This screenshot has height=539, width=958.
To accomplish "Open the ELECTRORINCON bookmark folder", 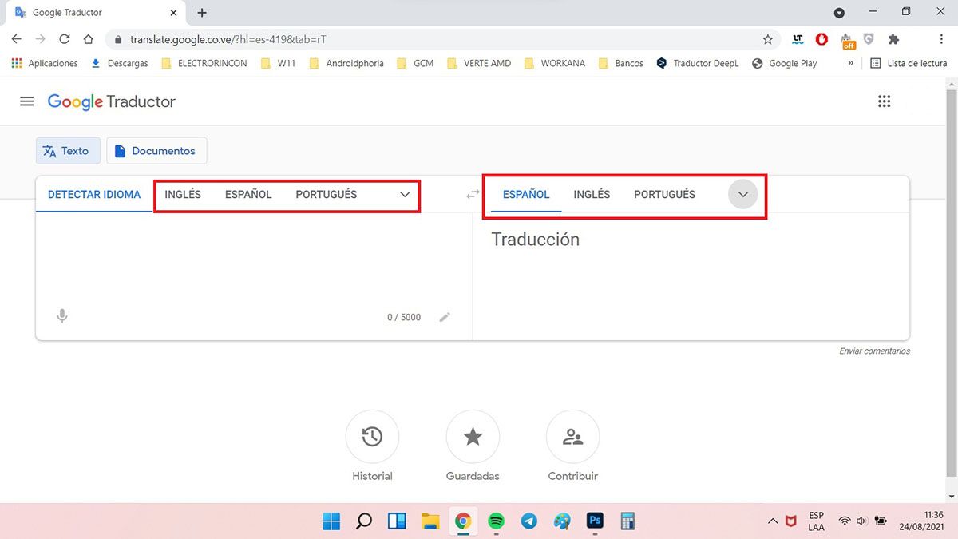I will point(204,63).
